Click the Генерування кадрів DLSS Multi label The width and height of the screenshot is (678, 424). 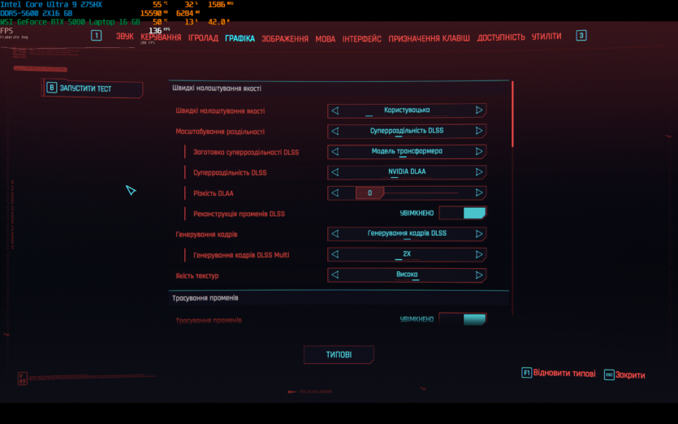point(241,255)
